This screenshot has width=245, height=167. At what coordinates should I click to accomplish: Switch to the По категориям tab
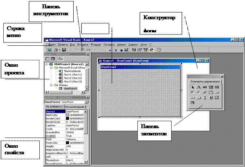click(75, 107)
